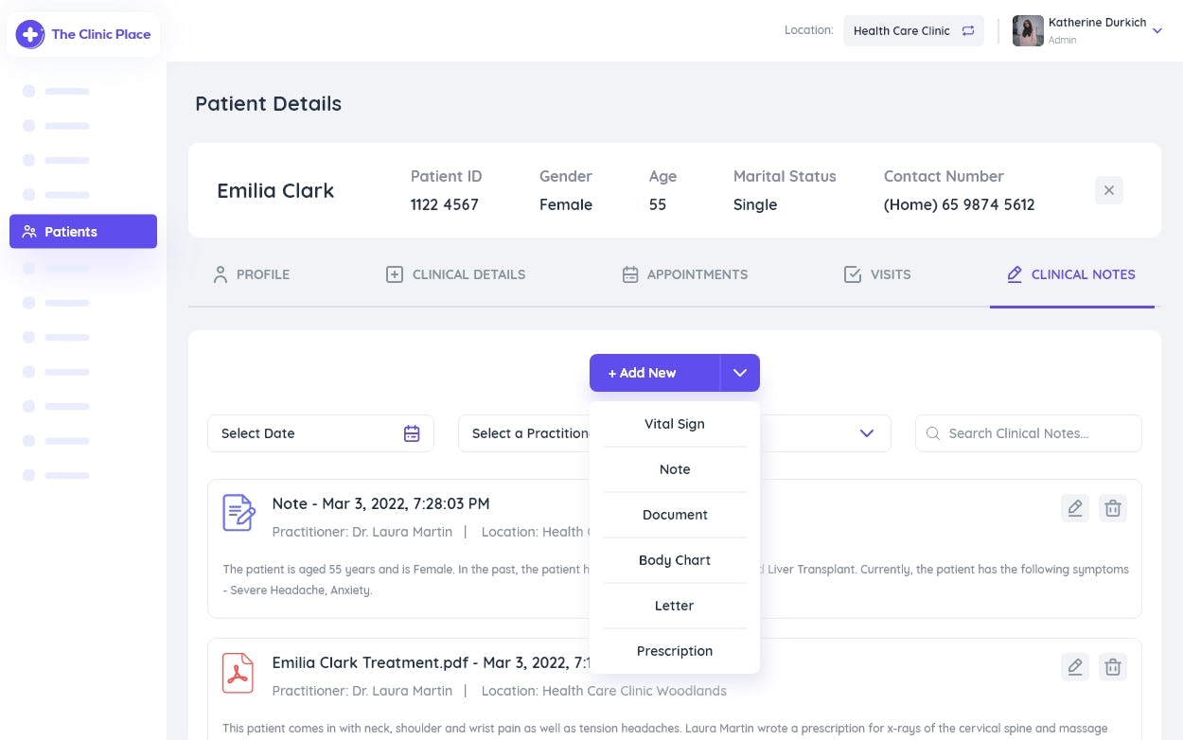Select Prescription from the Add New menu
This screenshot has width=1183, height=740.
[674, 651]
